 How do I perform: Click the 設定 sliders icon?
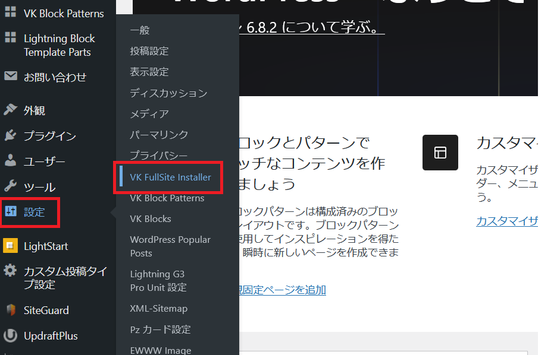(11, 211)
